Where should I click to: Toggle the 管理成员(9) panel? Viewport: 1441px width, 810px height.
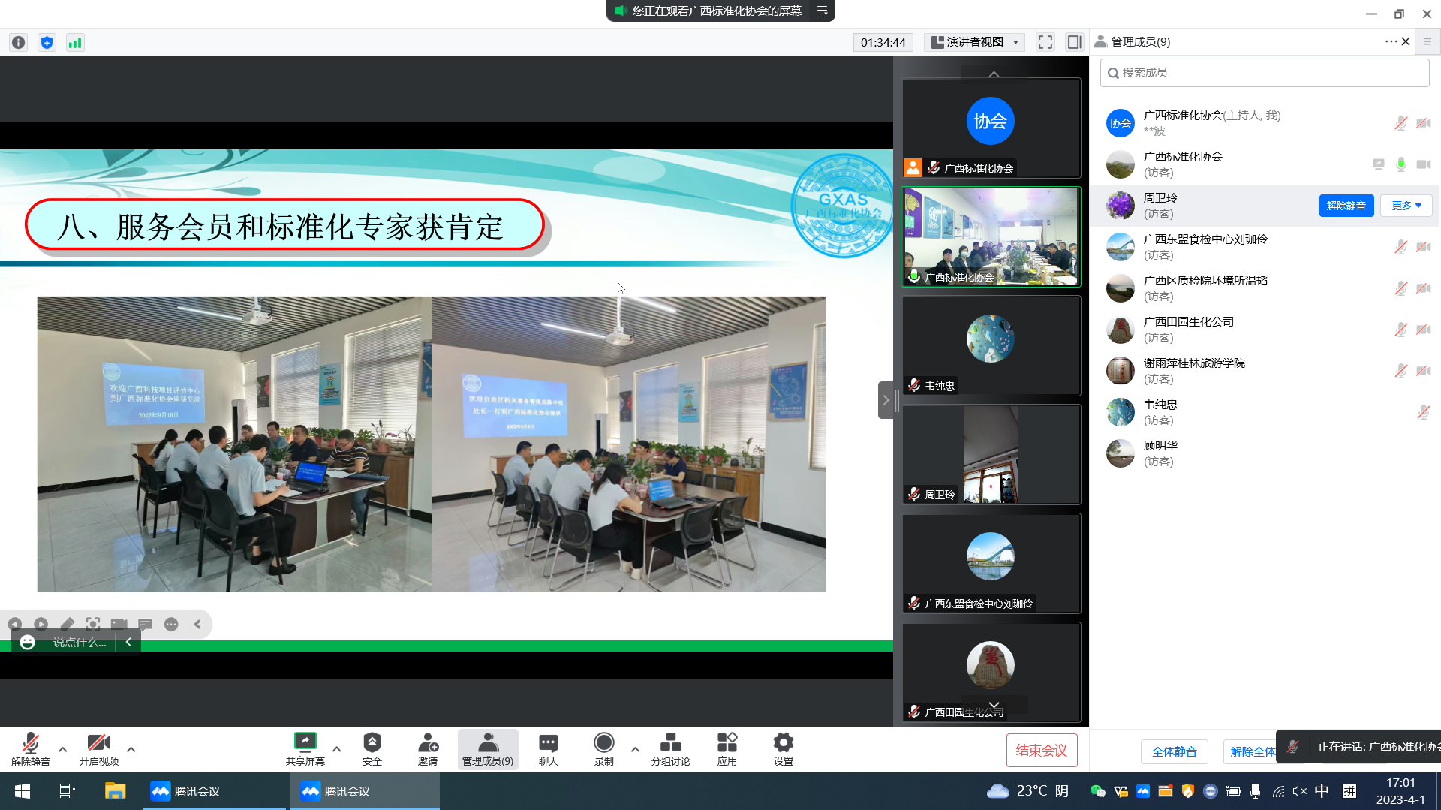[x=488, y=749]
